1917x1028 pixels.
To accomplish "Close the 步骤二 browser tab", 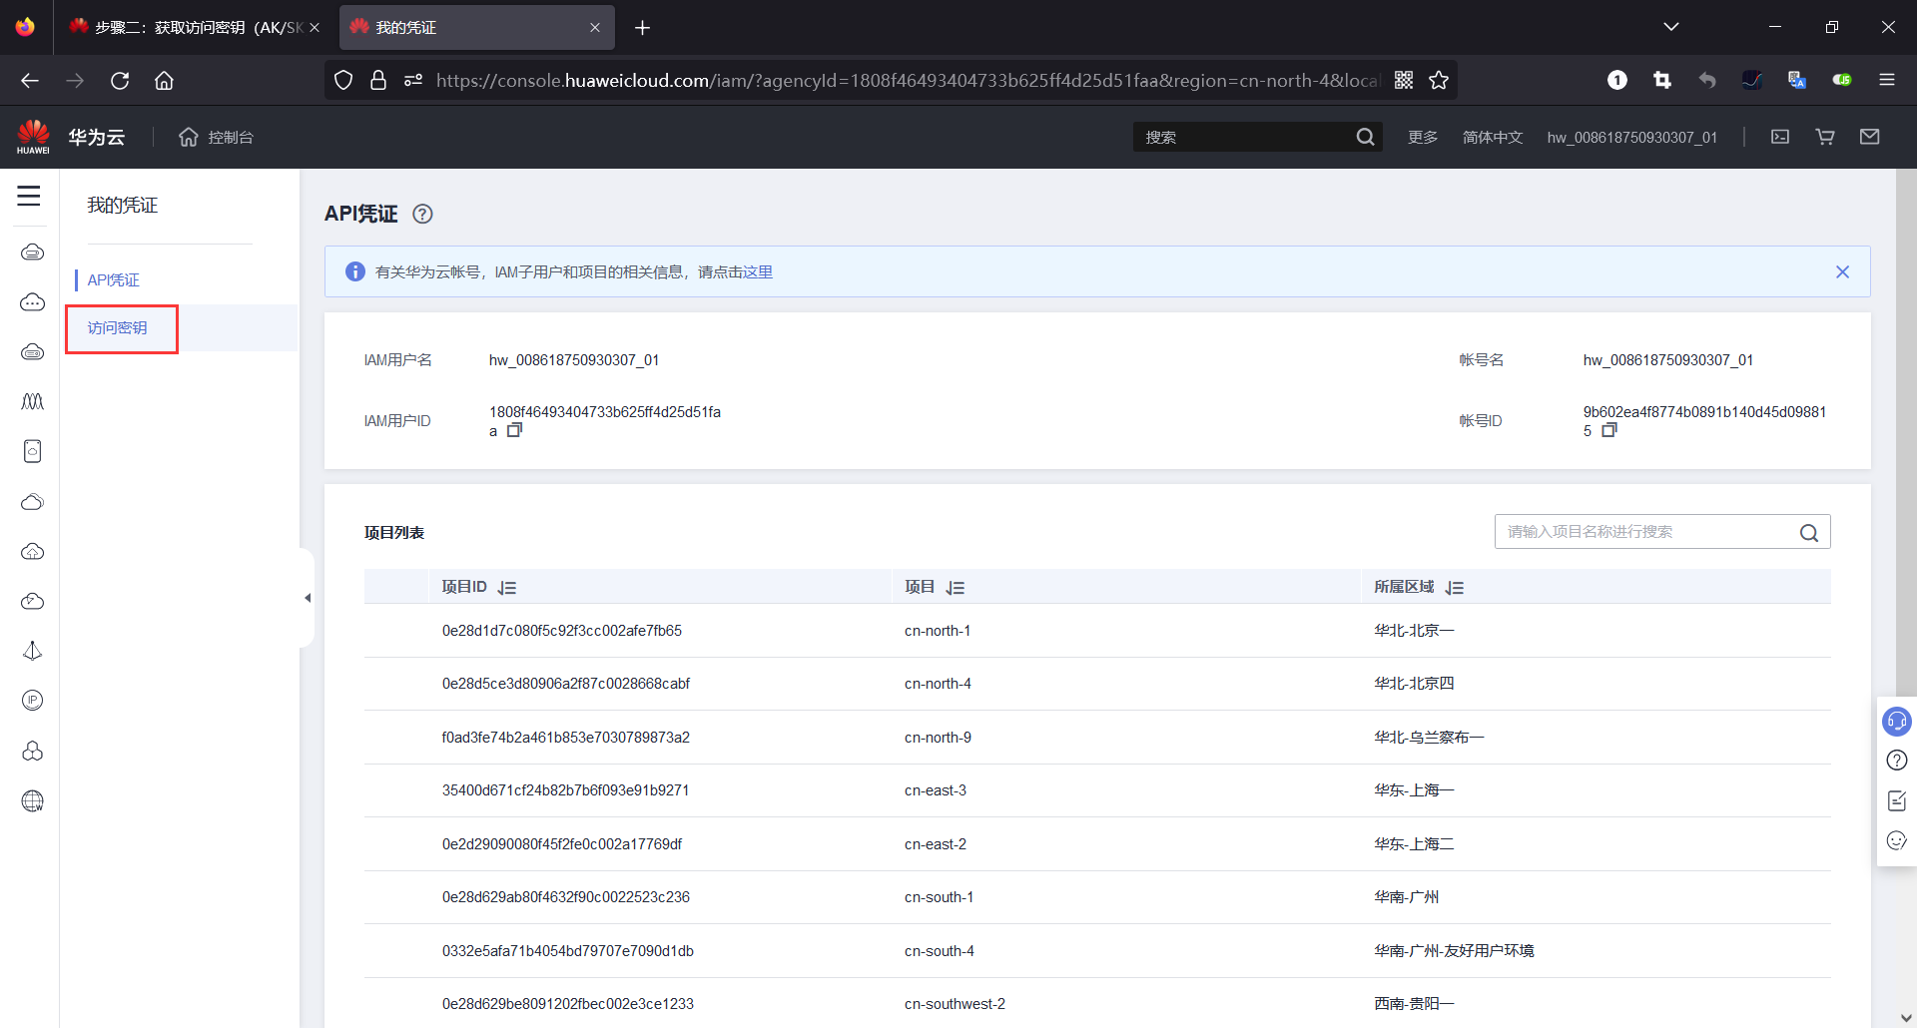I will [315, 27].
